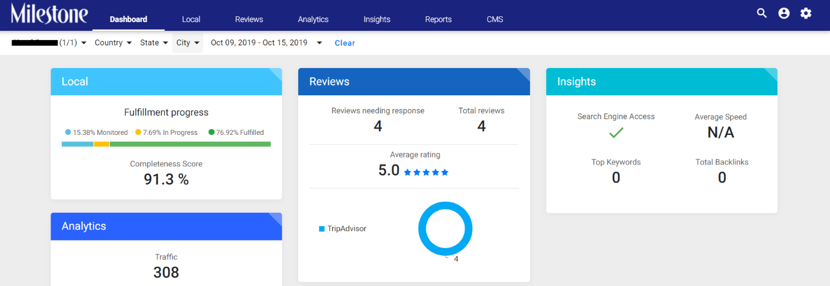Open the Insights card header
Viewport: 830px width, 286px height.
pyautogui.click(x=661, y=82)
